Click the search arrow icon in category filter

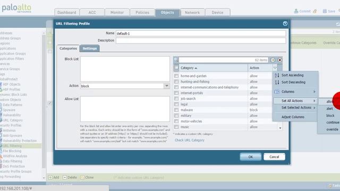[x=273, y=60]
